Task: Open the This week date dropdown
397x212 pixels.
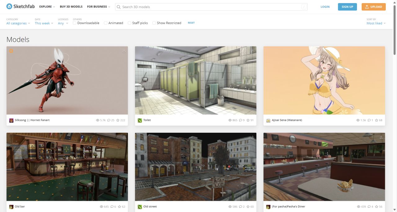Action: coord(44,23)
